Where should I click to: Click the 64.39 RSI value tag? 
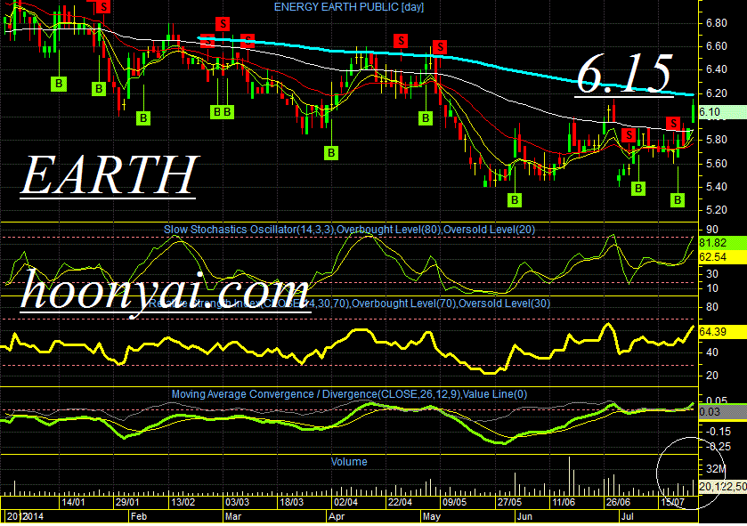[722, 332]
